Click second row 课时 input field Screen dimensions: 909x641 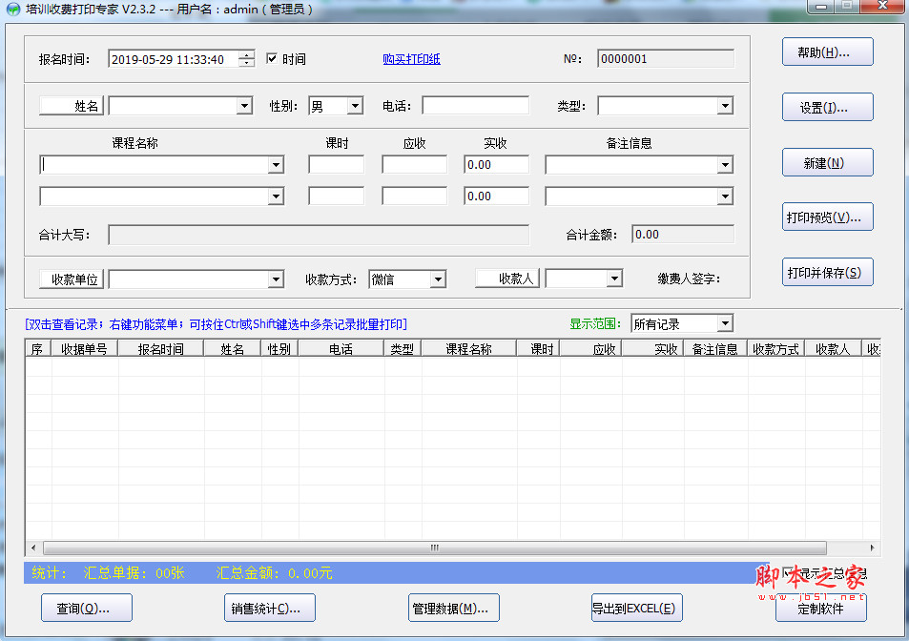tap(337, 196)
